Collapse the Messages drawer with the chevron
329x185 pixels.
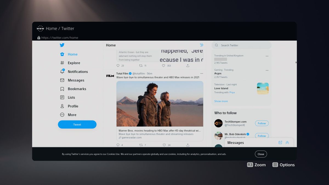[x=287, y=143]
